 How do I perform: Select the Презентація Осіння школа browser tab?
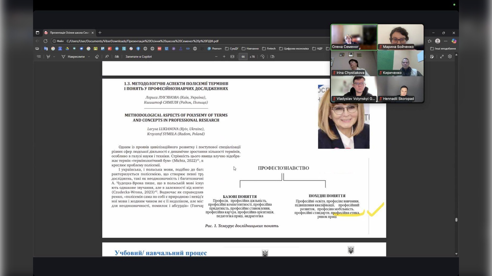(68, 33)
